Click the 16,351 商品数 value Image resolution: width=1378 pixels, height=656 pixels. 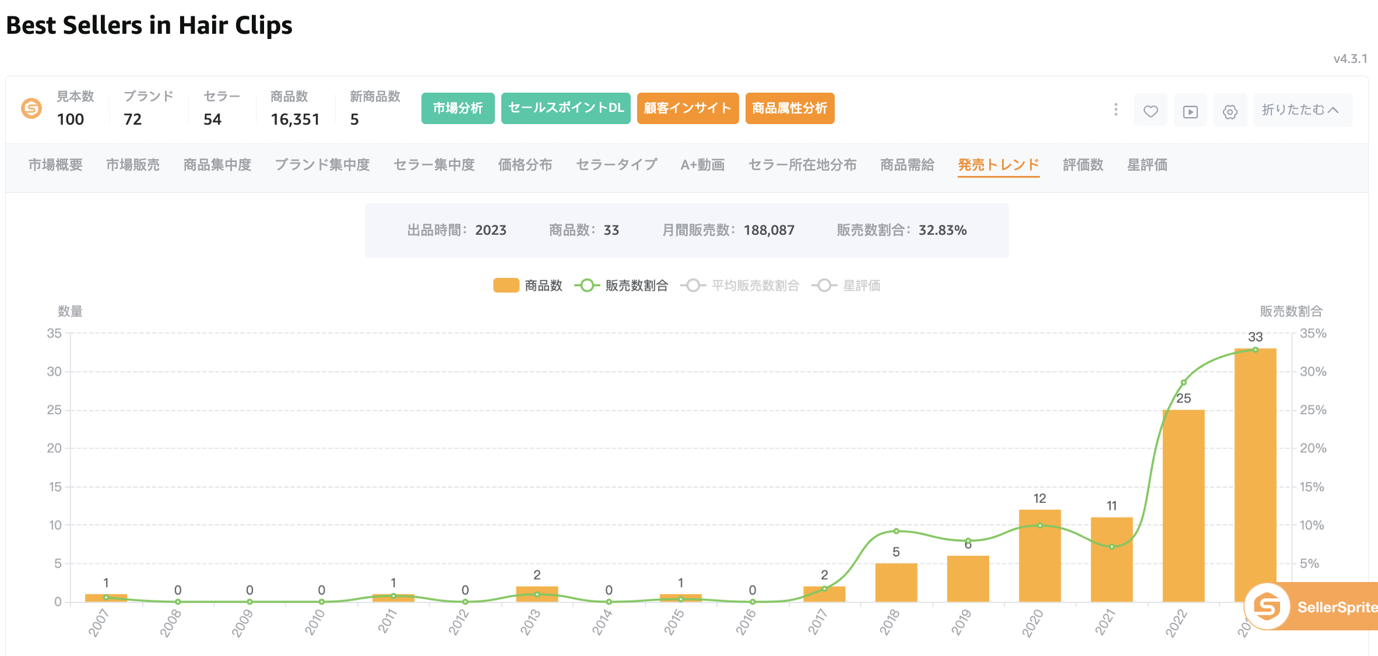point(295,119)
